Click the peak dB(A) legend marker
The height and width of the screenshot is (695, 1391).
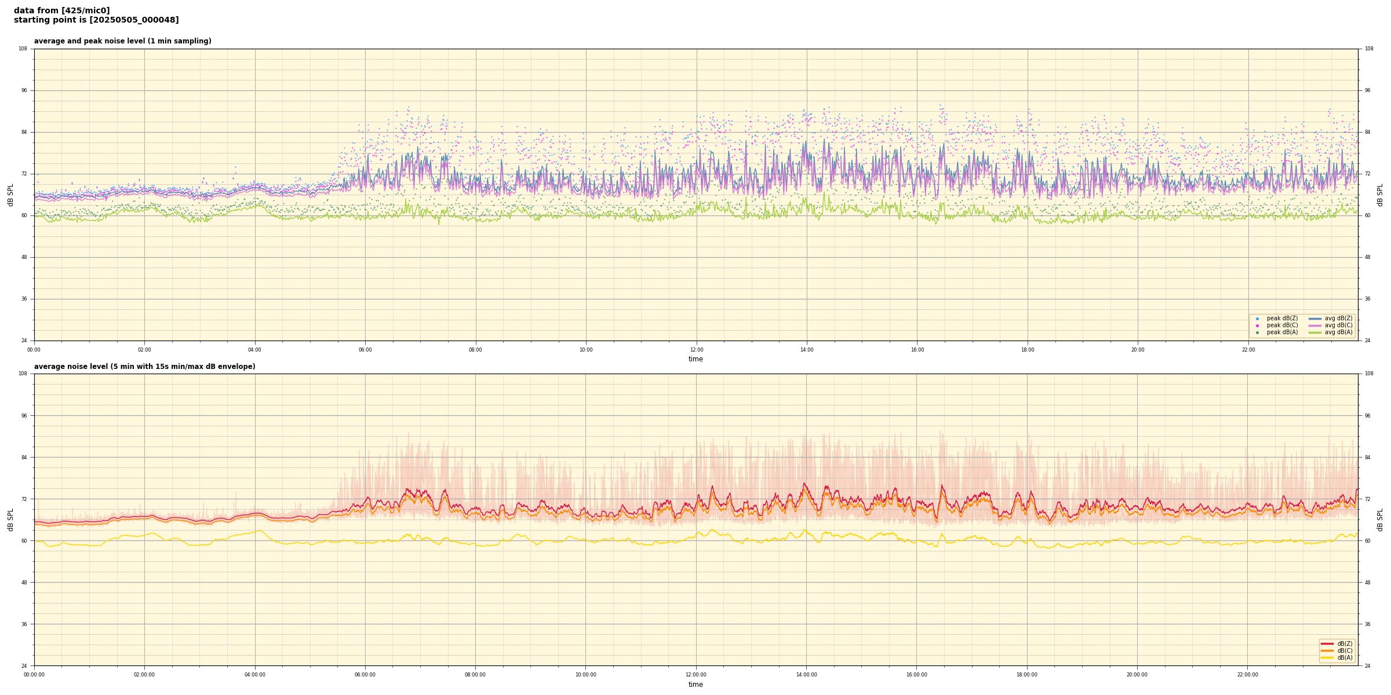[x=1257, y=332]
